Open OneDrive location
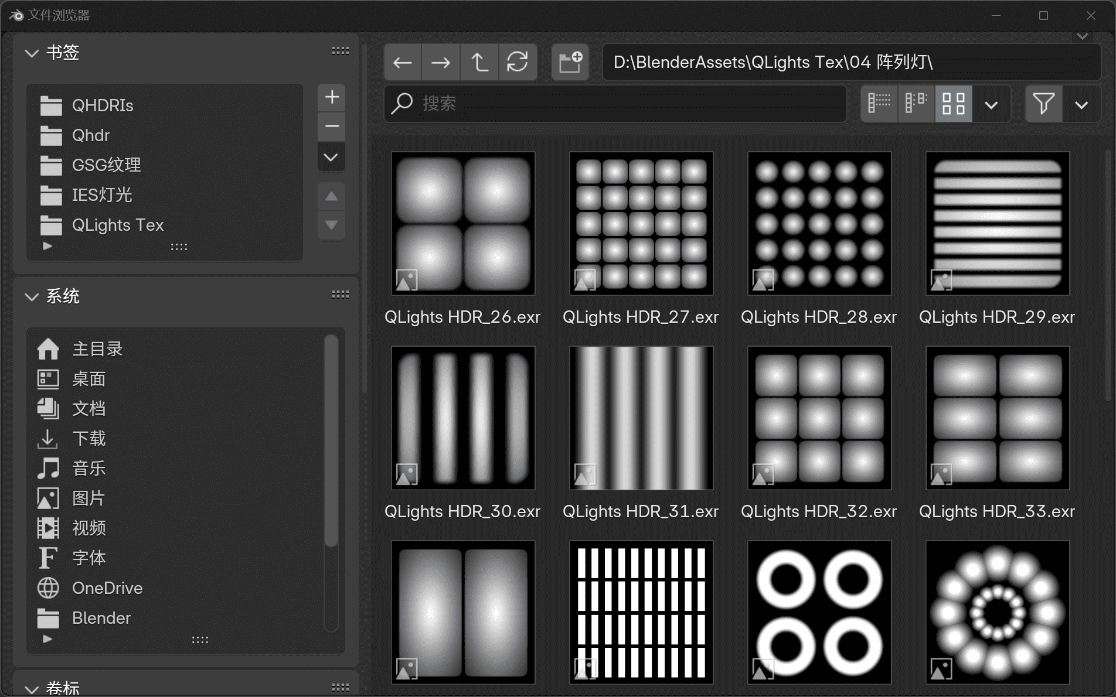 pyautogui.click(x=176, y=588)
